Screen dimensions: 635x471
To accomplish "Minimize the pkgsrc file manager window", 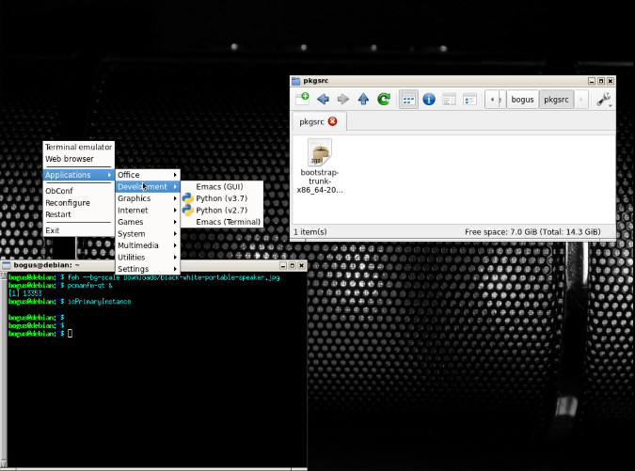I will pyautogui.click(x=592, y=81).
